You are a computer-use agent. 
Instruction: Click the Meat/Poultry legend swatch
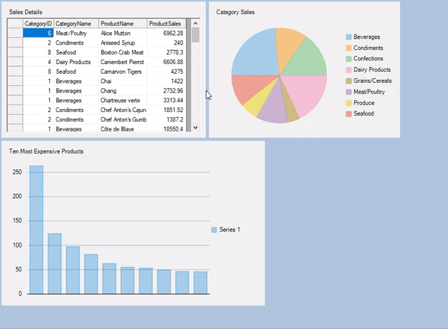[349, 92]
